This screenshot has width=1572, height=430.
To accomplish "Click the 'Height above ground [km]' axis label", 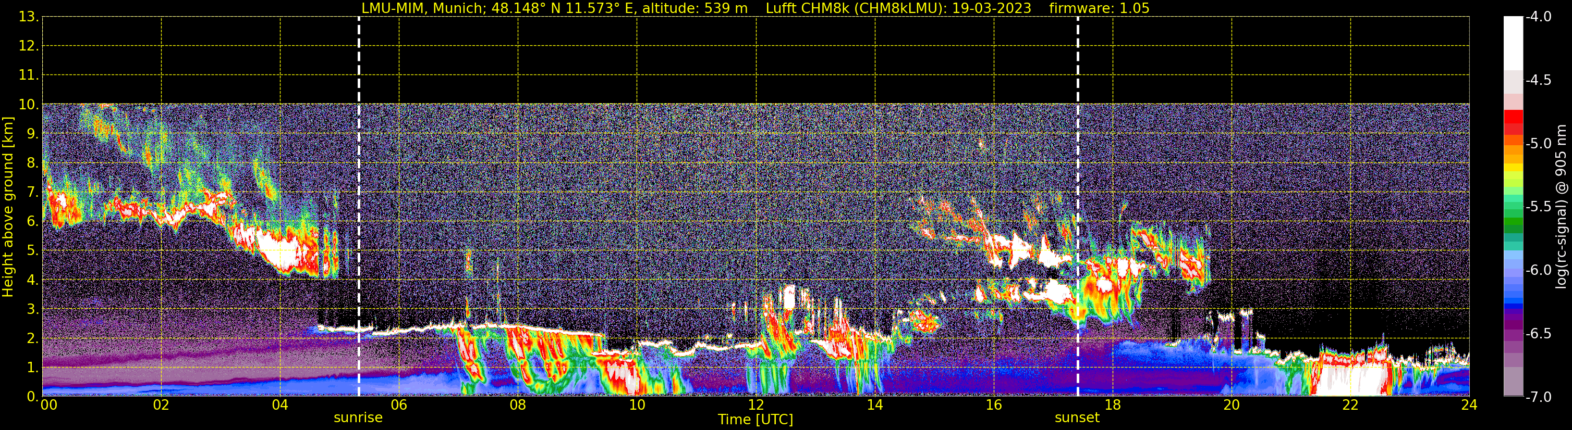I will 8,207.
